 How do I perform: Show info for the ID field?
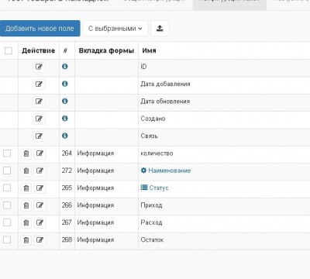coord(65,67)
